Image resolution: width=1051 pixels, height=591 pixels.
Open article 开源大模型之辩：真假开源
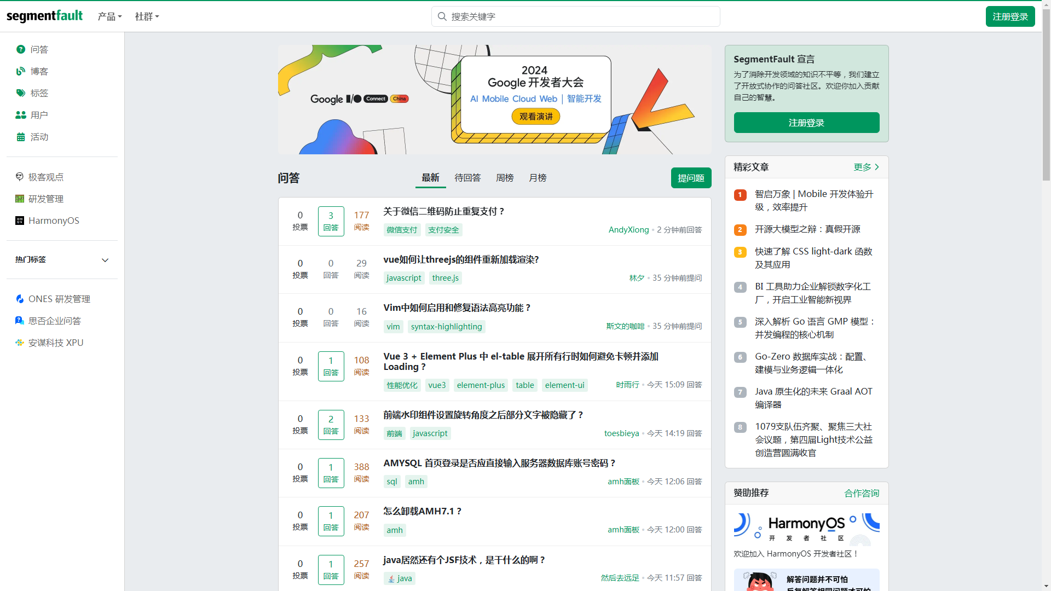807,229
